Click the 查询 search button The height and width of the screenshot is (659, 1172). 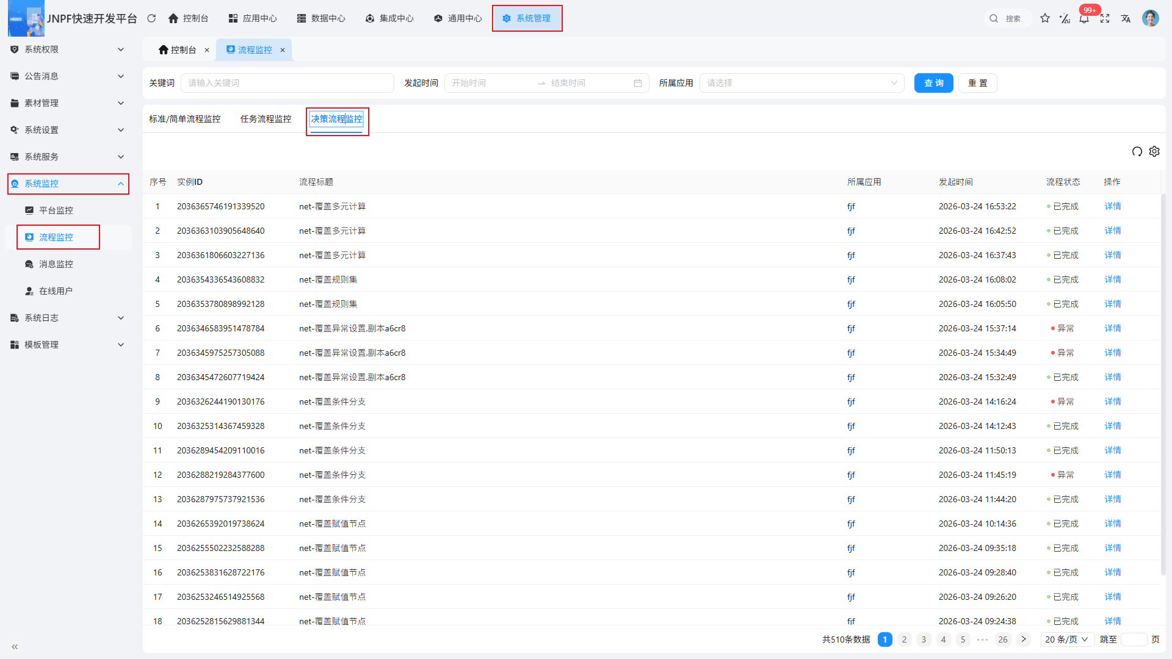click(x=933, y=83)
